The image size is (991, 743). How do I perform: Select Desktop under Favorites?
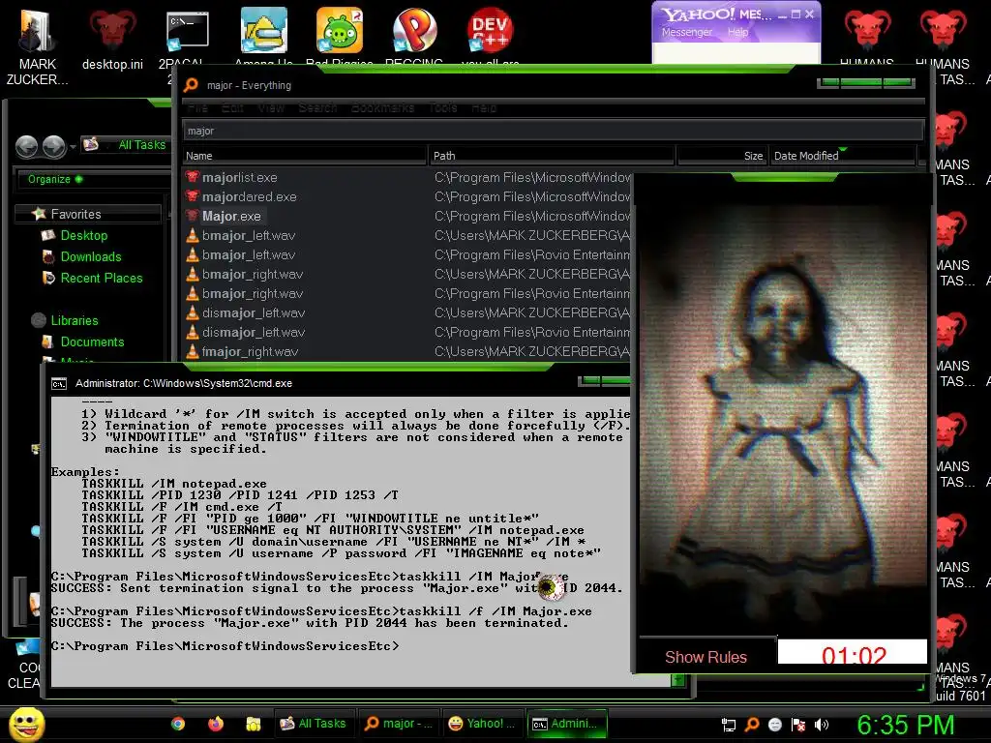(84, 236)
